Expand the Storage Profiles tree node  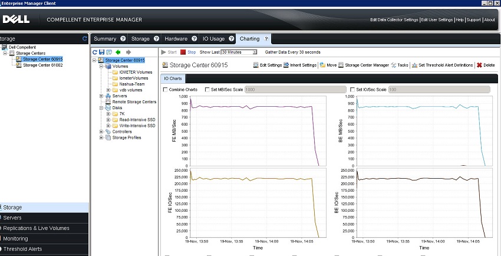pos(101,137)
